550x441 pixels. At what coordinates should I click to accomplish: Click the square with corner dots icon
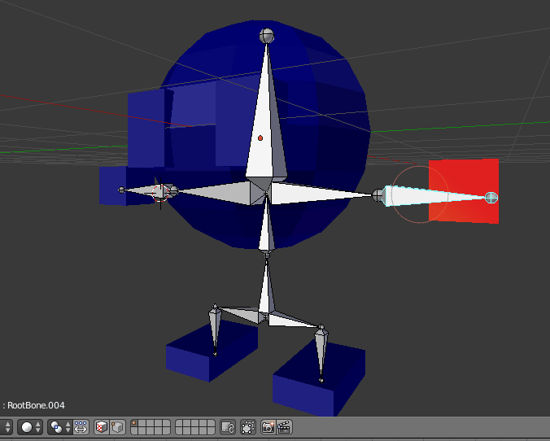point(248,427)
